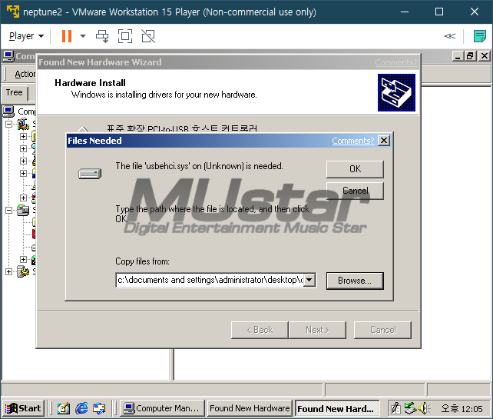Restore the Computer Management inner window

point(471,56)
